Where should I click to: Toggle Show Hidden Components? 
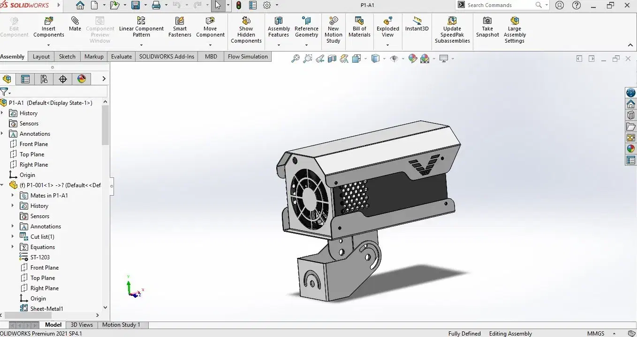(246, 22)
